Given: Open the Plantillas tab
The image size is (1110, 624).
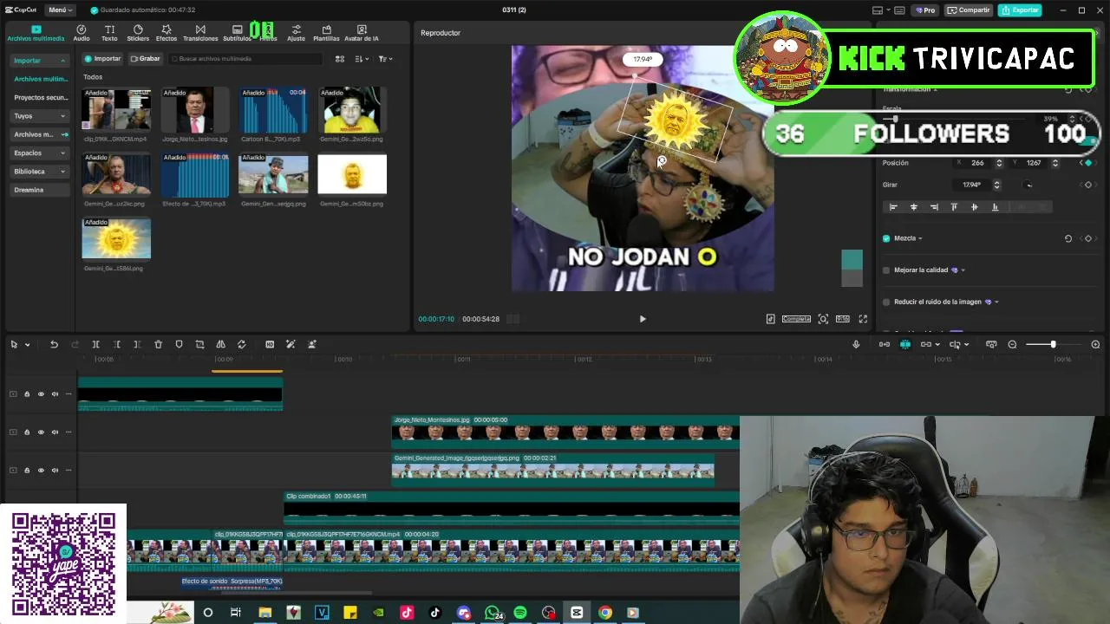Looking at the screenshot, I should 326,33.
